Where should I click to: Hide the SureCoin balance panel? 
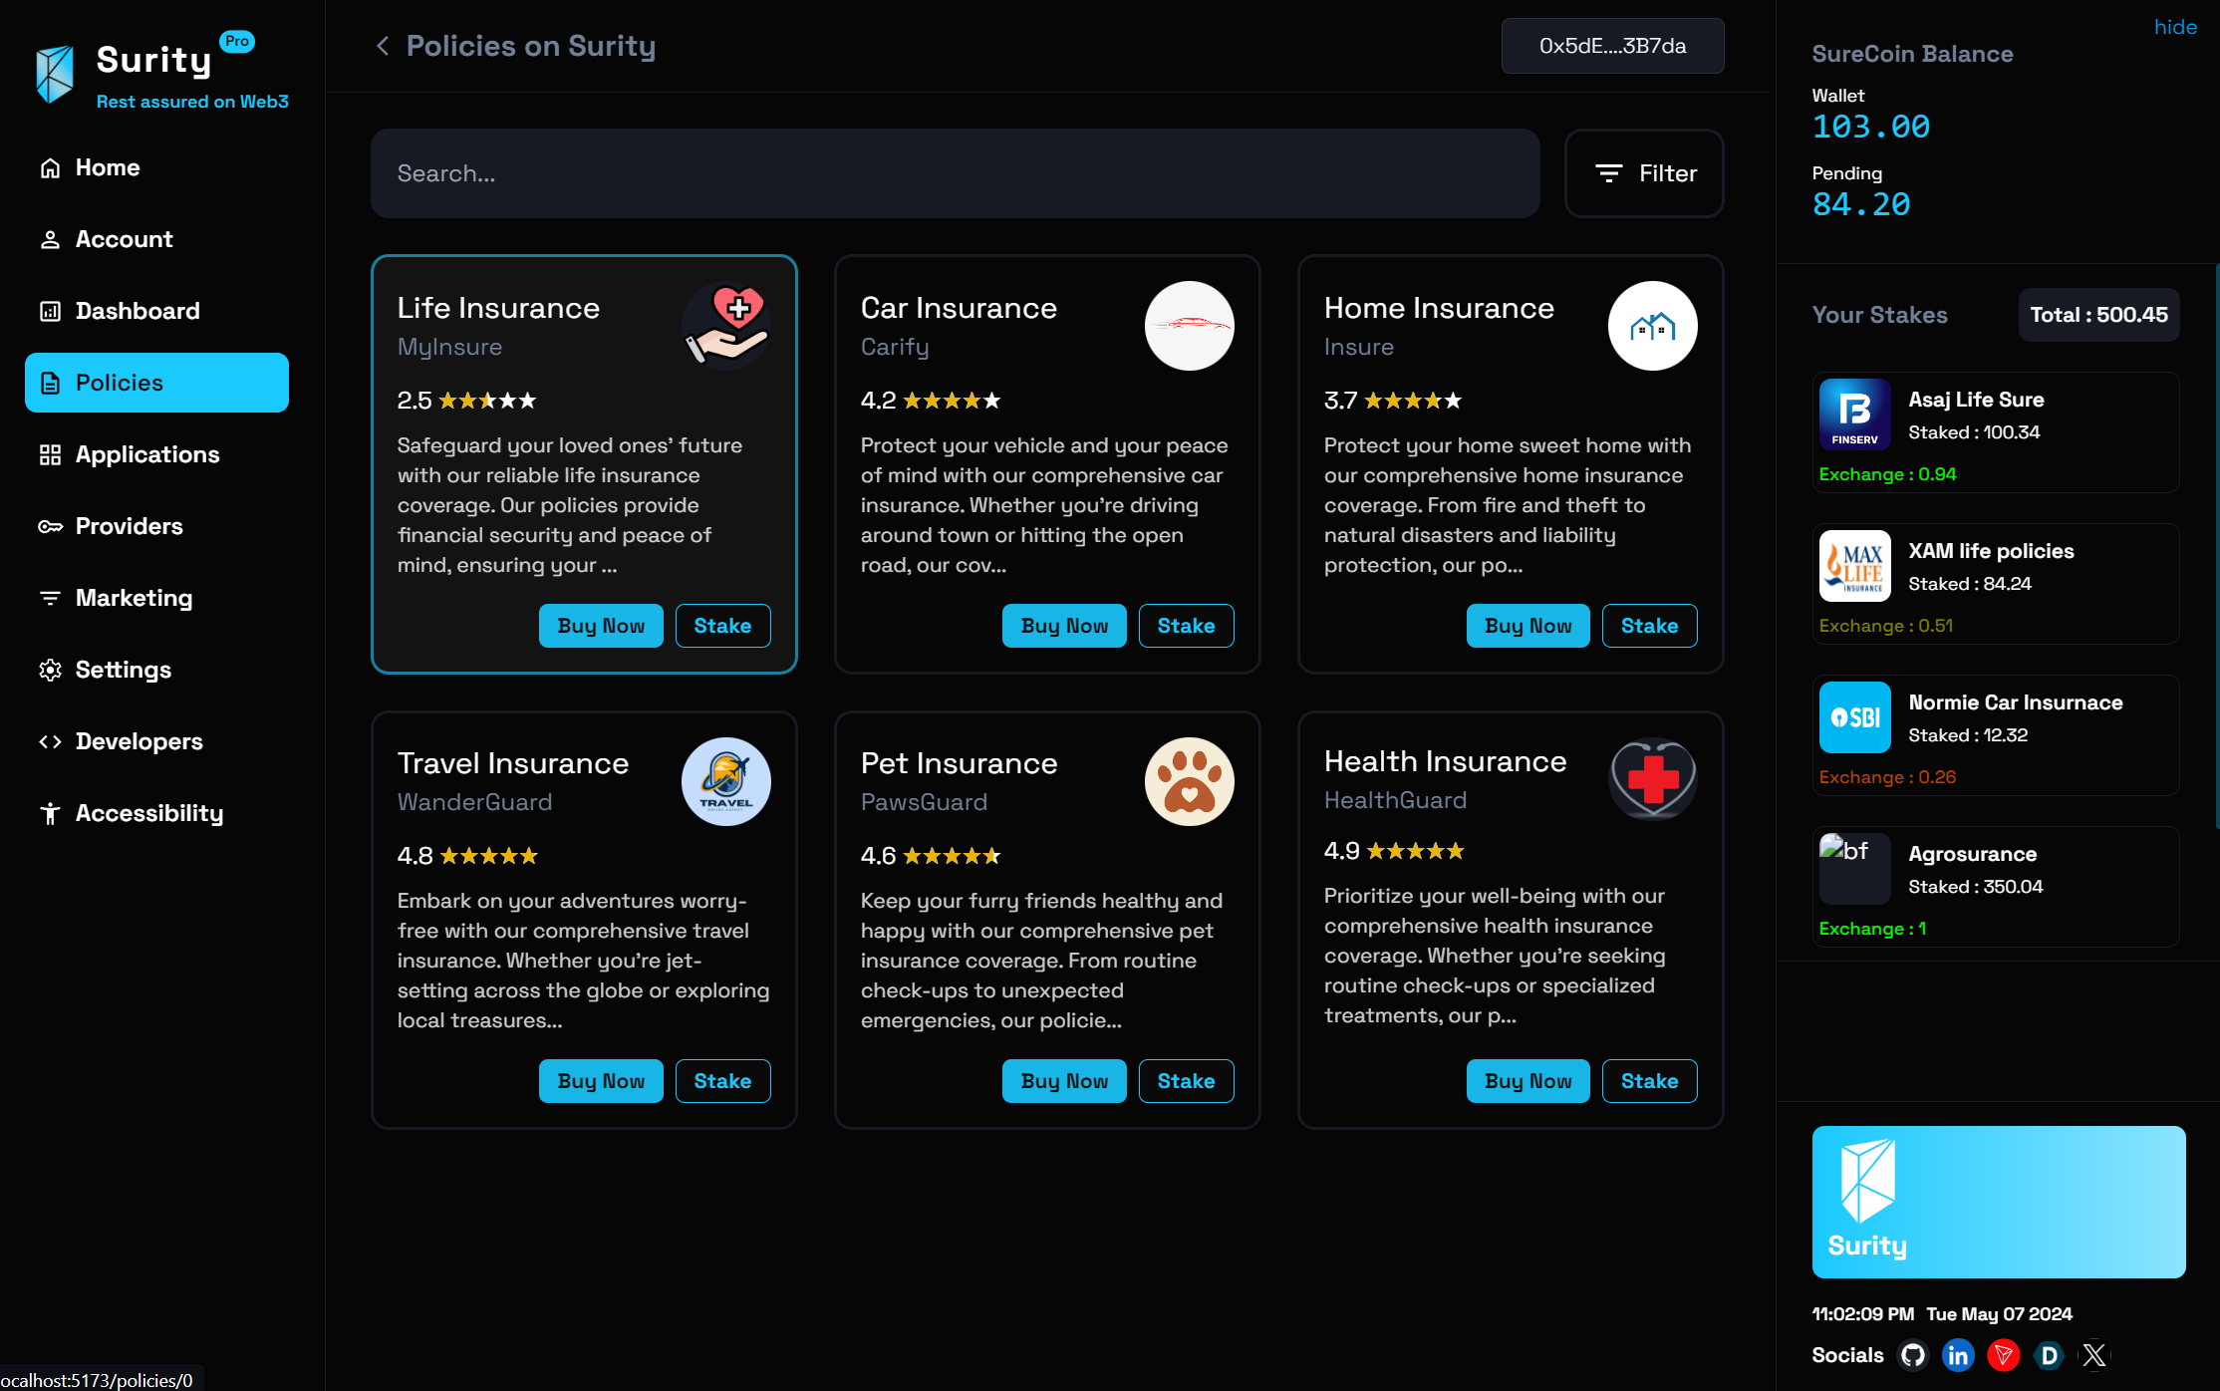click(2175, 27)
